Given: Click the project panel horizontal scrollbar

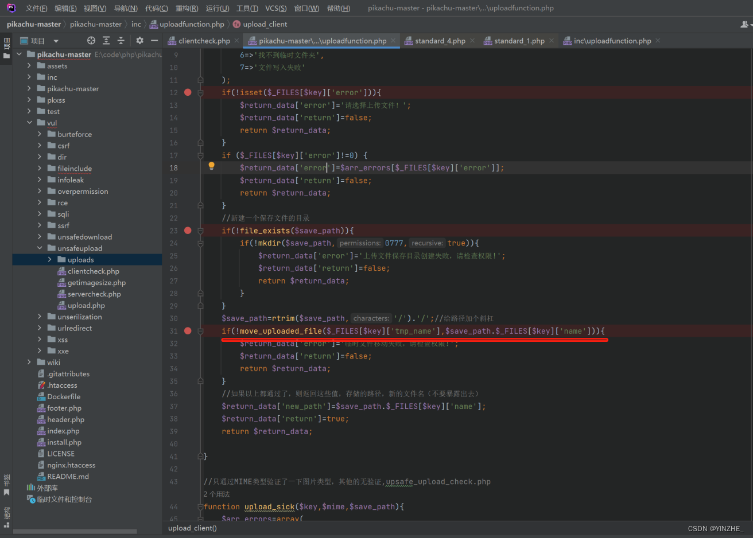Looking at the screenshot, I should point(75,532).
